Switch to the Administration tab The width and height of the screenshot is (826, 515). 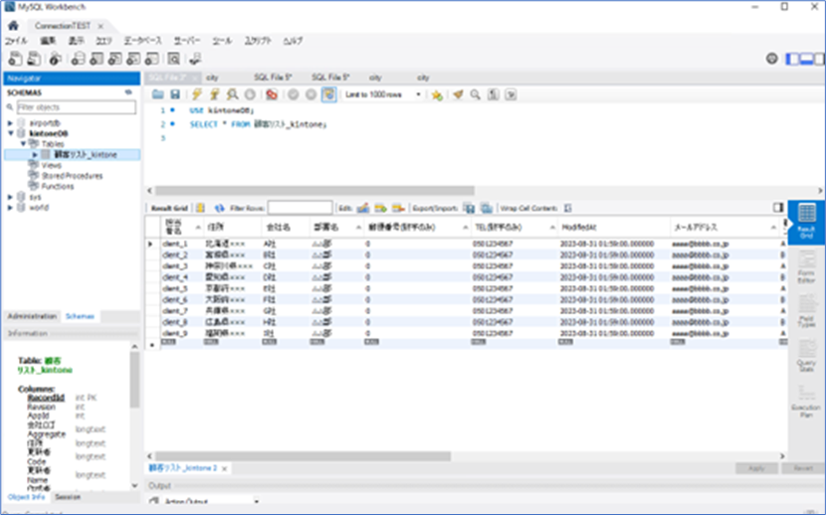[x=32, y=317]
